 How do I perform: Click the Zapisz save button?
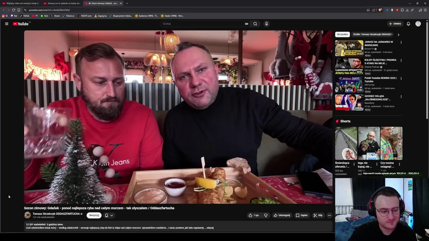click(302, 215)
